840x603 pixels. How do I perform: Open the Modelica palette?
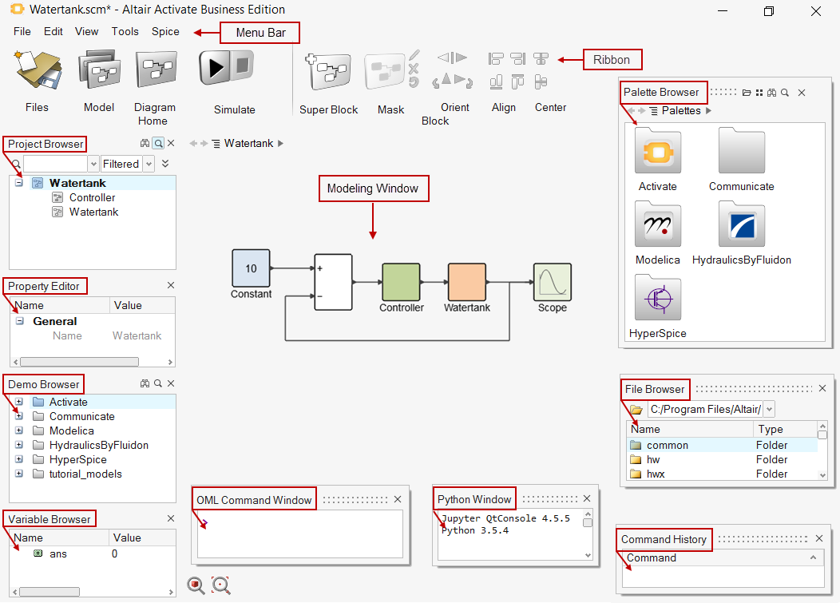point(657,225)
